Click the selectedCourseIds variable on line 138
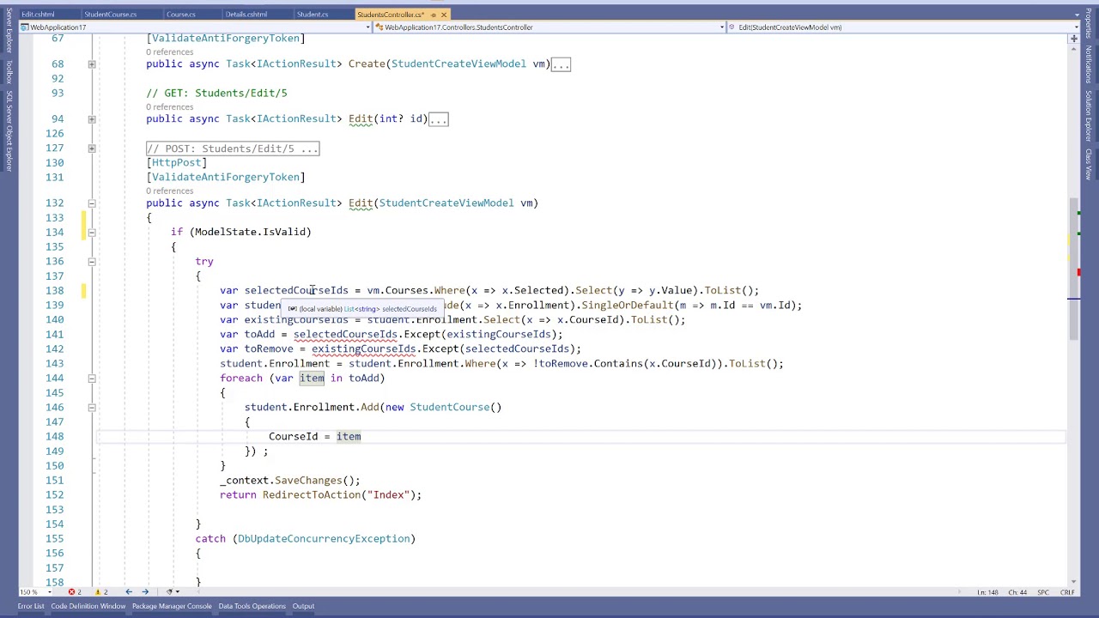This screenshot has height=618, width=1099. point(296,290)
